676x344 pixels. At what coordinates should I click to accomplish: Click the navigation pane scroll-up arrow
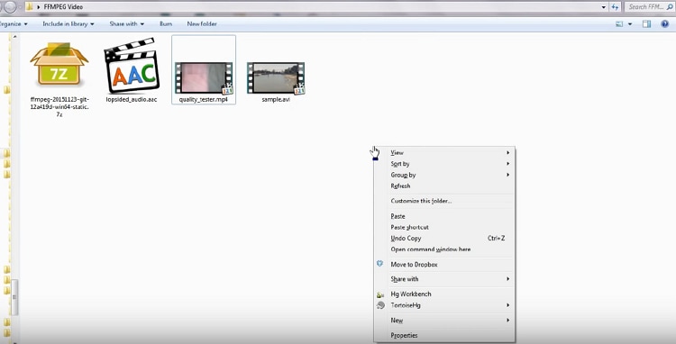pyautogui.click(x=15, y=37)
